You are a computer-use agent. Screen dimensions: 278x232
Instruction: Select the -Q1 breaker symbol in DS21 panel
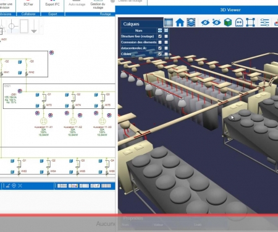click(44, 98)
